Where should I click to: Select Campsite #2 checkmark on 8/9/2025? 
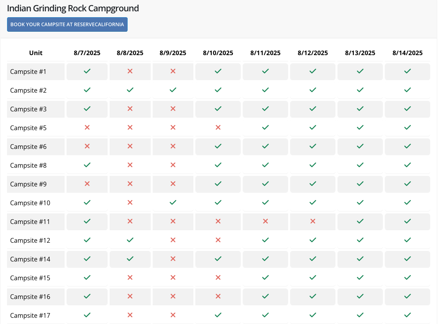tap(173, 90)
